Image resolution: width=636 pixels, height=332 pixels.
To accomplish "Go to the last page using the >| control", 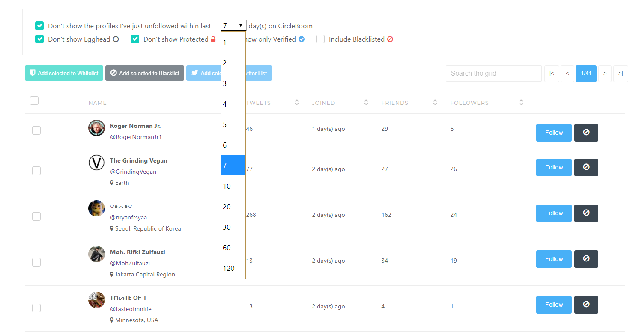I will [621, 74].
